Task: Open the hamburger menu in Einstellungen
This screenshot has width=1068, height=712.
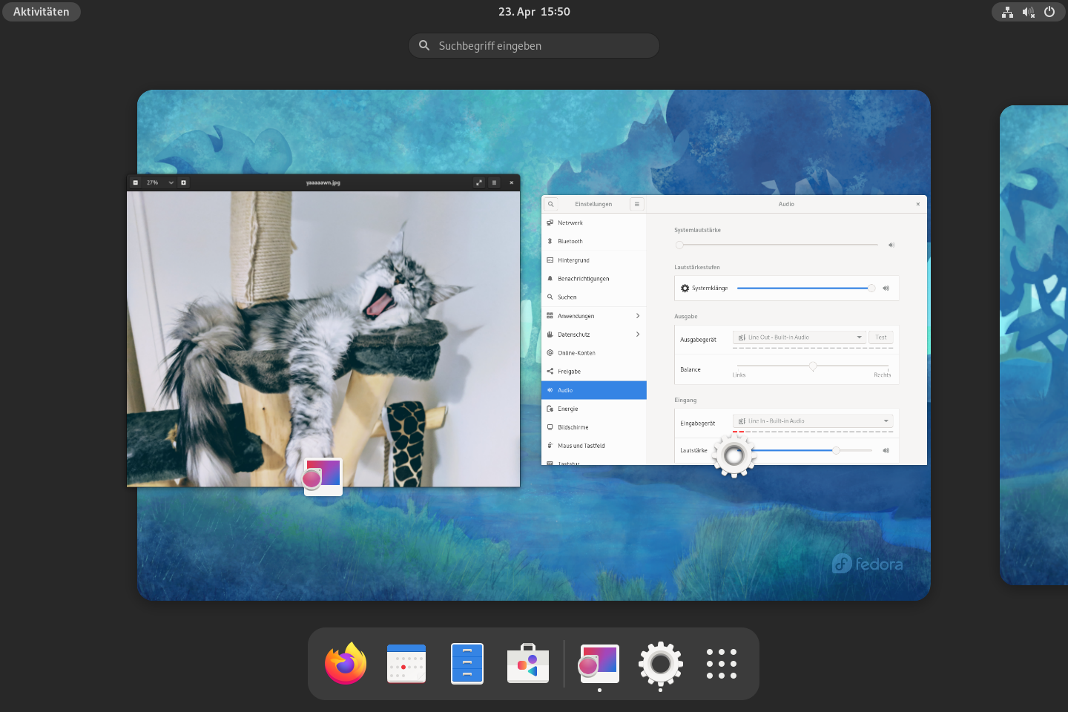Action: [x=636, y=203]
